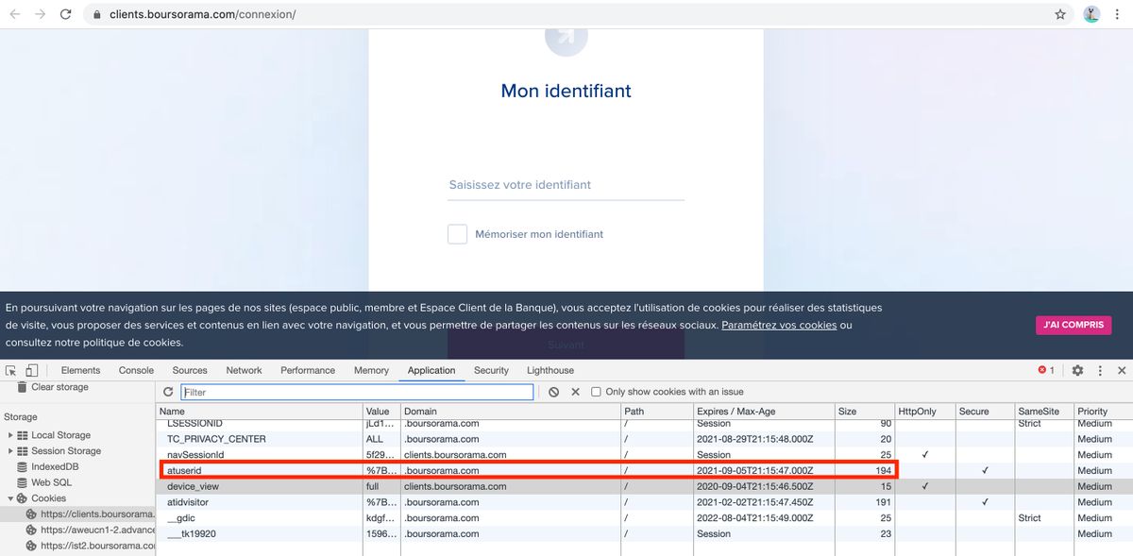Select the https://clients.boursorama cookie origin
Image resolution: width=1133 pixels, height=556 pixels.
[90, 514]
